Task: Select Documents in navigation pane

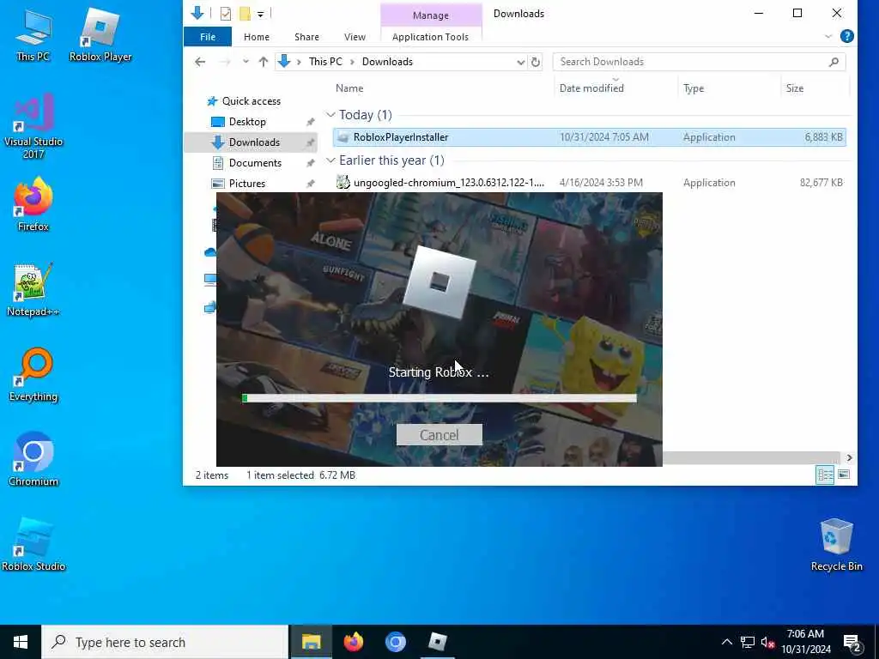Action: (254, 163)
